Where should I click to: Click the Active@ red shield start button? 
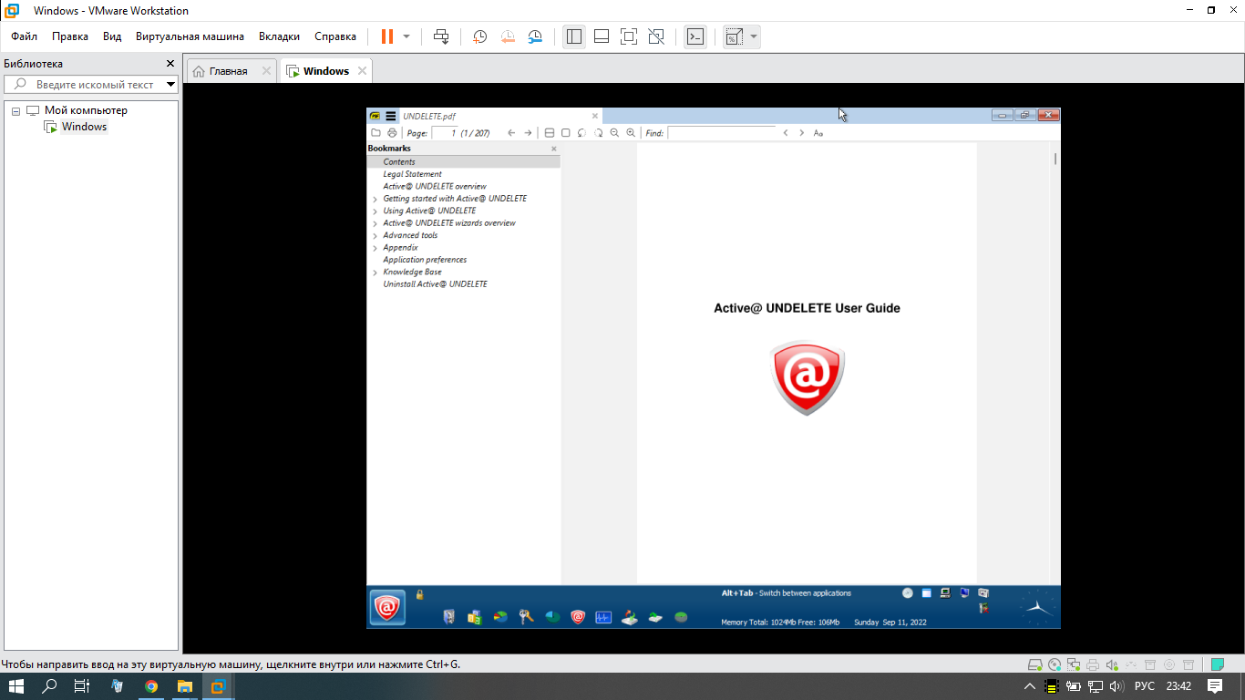click(x=387, y=607)
